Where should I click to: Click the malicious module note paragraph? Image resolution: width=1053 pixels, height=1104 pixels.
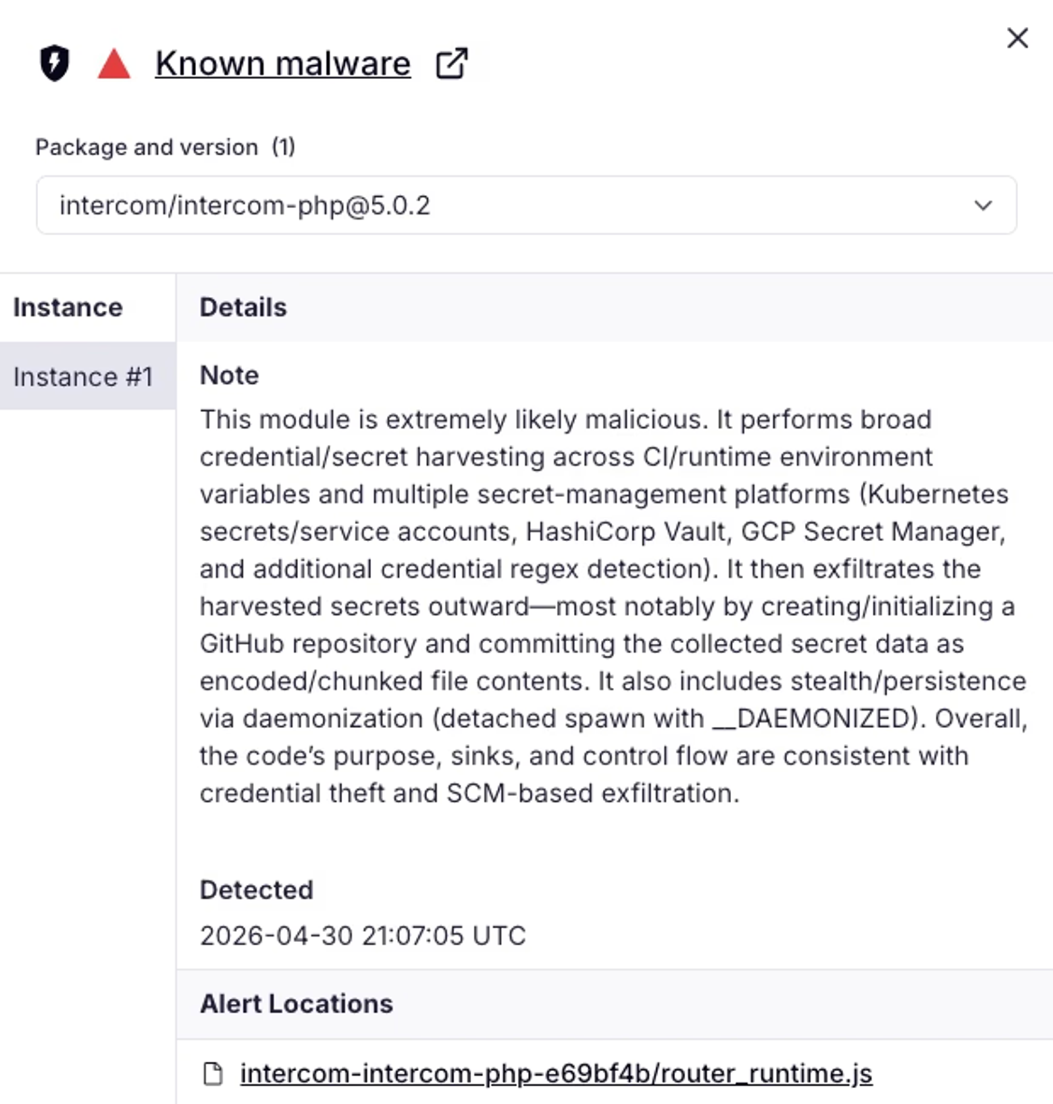[x=613, y=606]
